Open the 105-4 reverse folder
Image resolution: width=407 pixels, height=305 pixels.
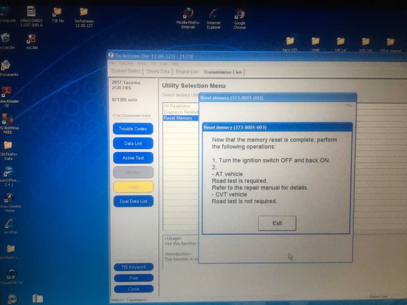click(390, 45)
